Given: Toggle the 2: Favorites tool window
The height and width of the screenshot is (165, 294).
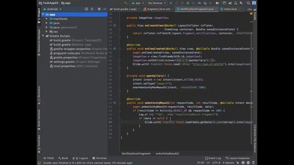Looking at the screenshot, I should [x=39, y=144].
